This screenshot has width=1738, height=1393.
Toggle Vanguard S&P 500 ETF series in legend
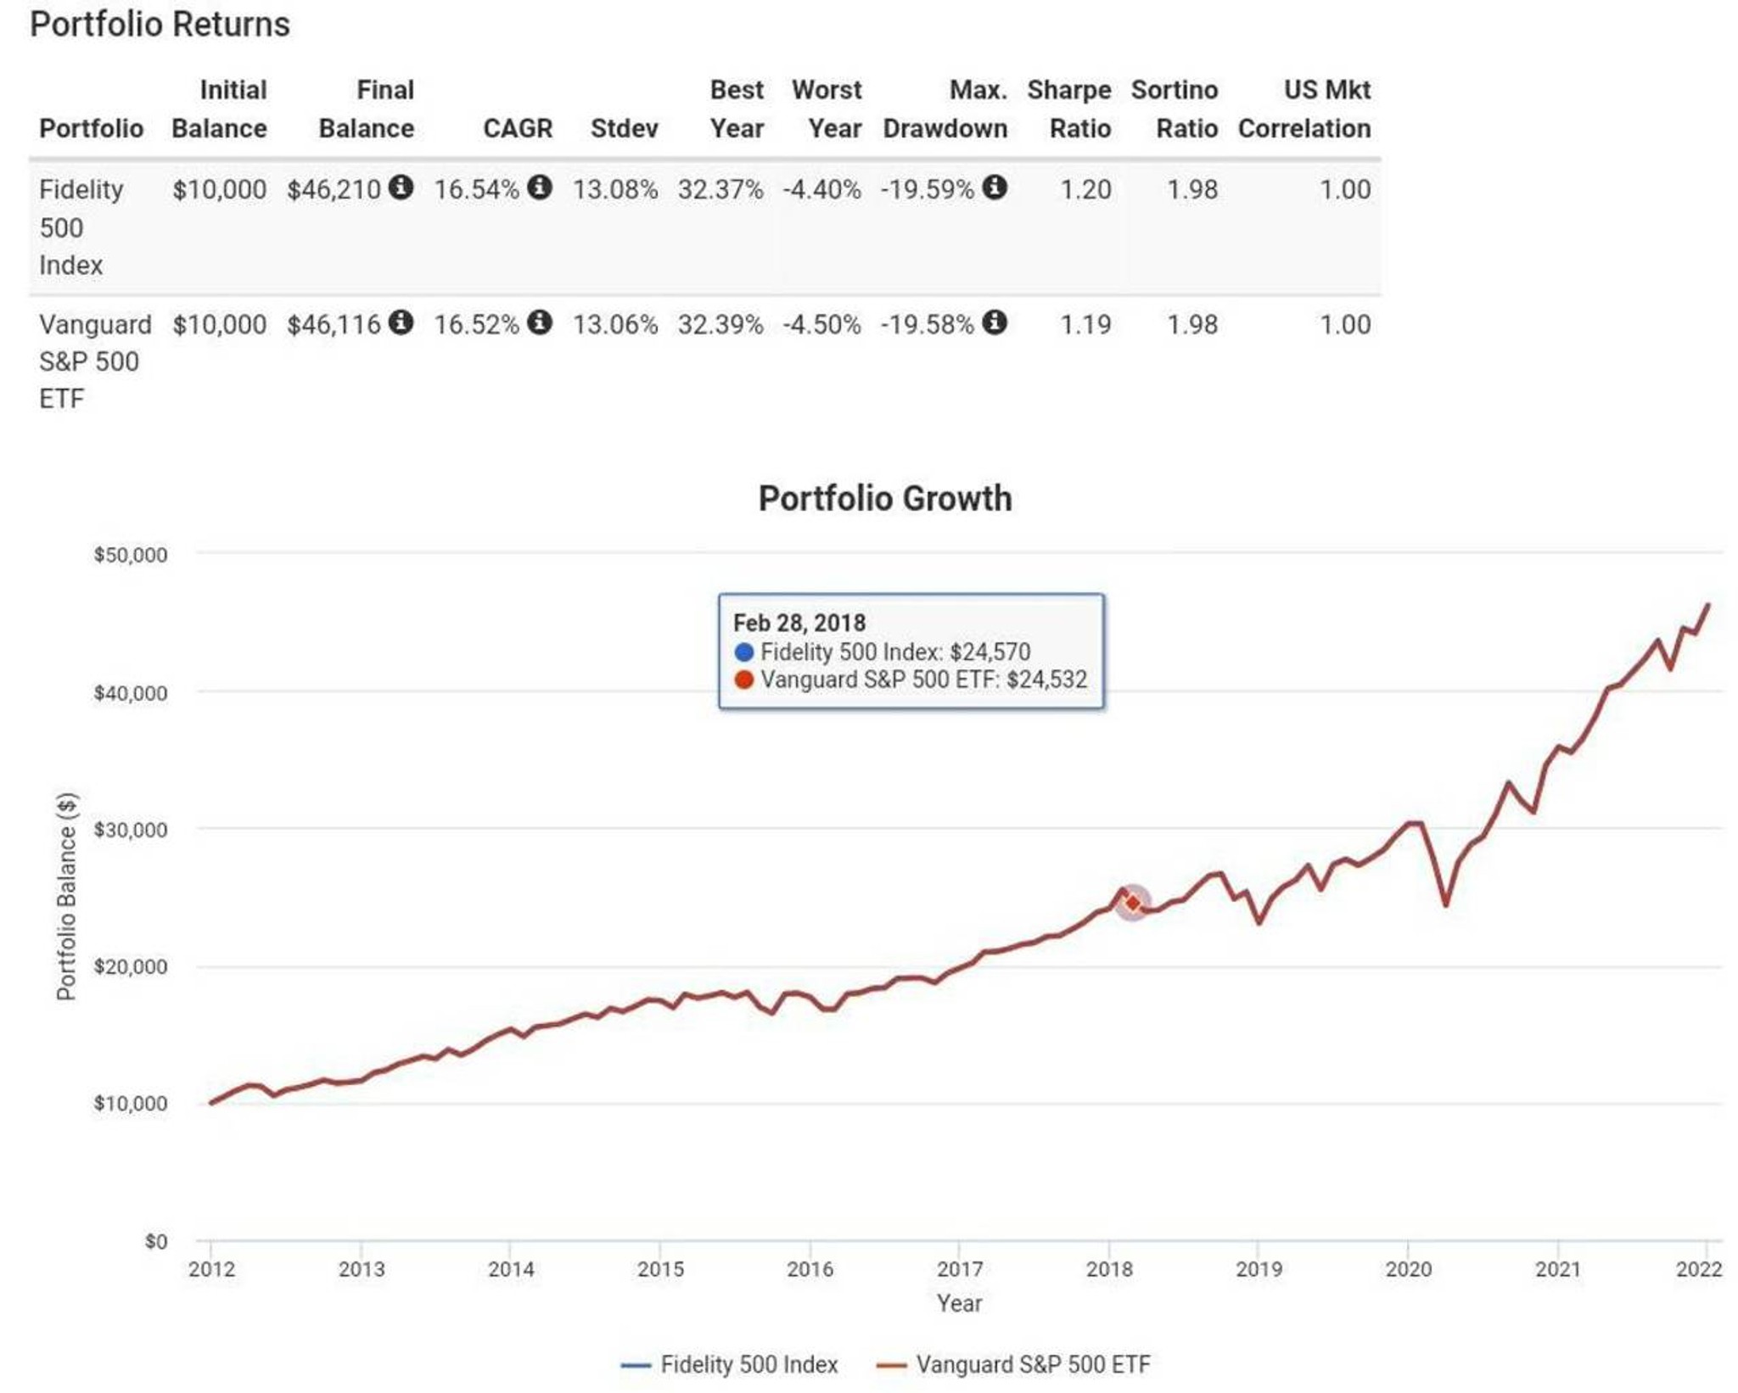(1012, 1364)
